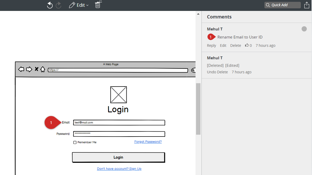Click inside the Quick Add search field
This screenshot has width=312, height=175.
coord(283,5)
